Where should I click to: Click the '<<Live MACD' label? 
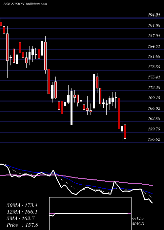tap(138, 221)
